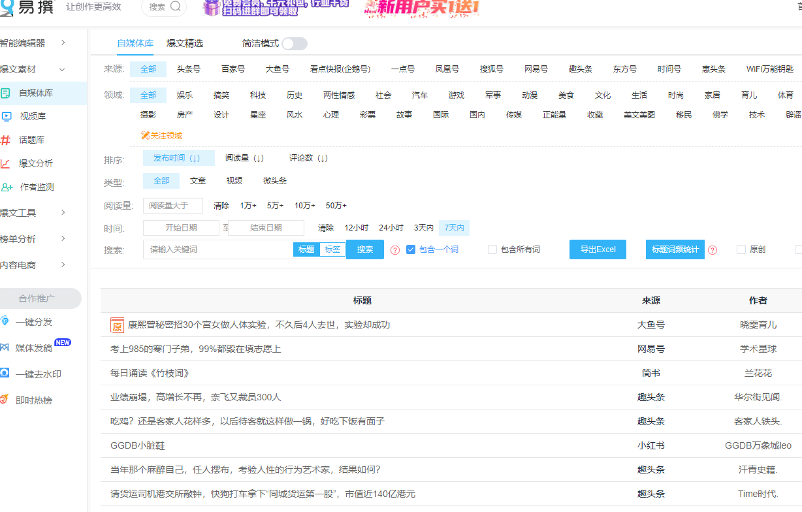Click the 新用户买1送1 banner
The image size is (802, 512).
coord(423,8)
